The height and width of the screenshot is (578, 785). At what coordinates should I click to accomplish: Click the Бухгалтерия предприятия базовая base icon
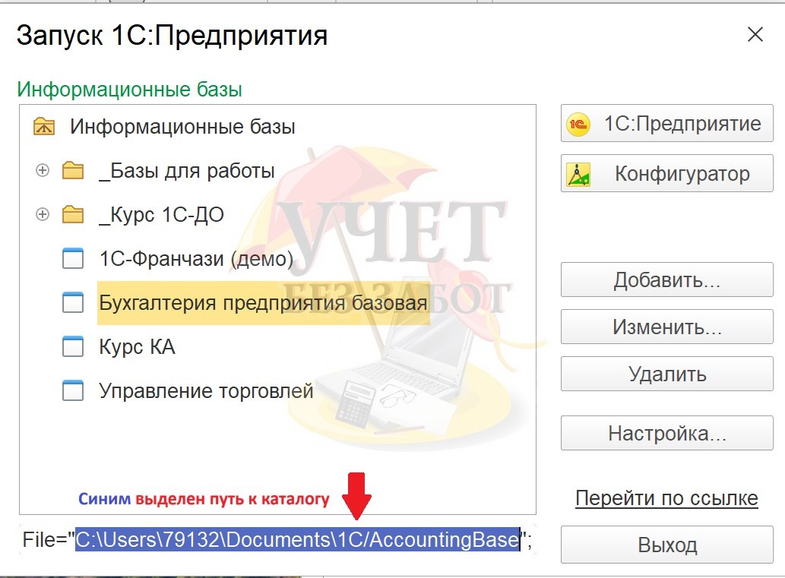point(73,303)
